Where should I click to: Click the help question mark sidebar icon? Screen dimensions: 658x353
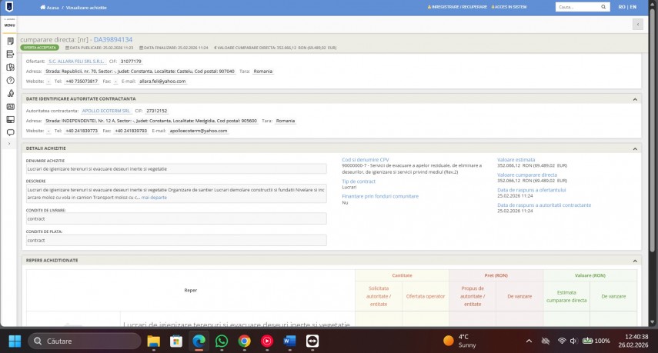tap(10, 80)
